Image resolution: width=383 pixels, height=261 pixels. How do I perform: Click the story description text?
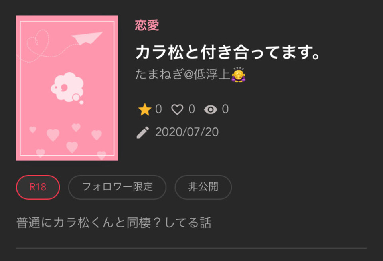pyautogui.click(x=114, y=223)
